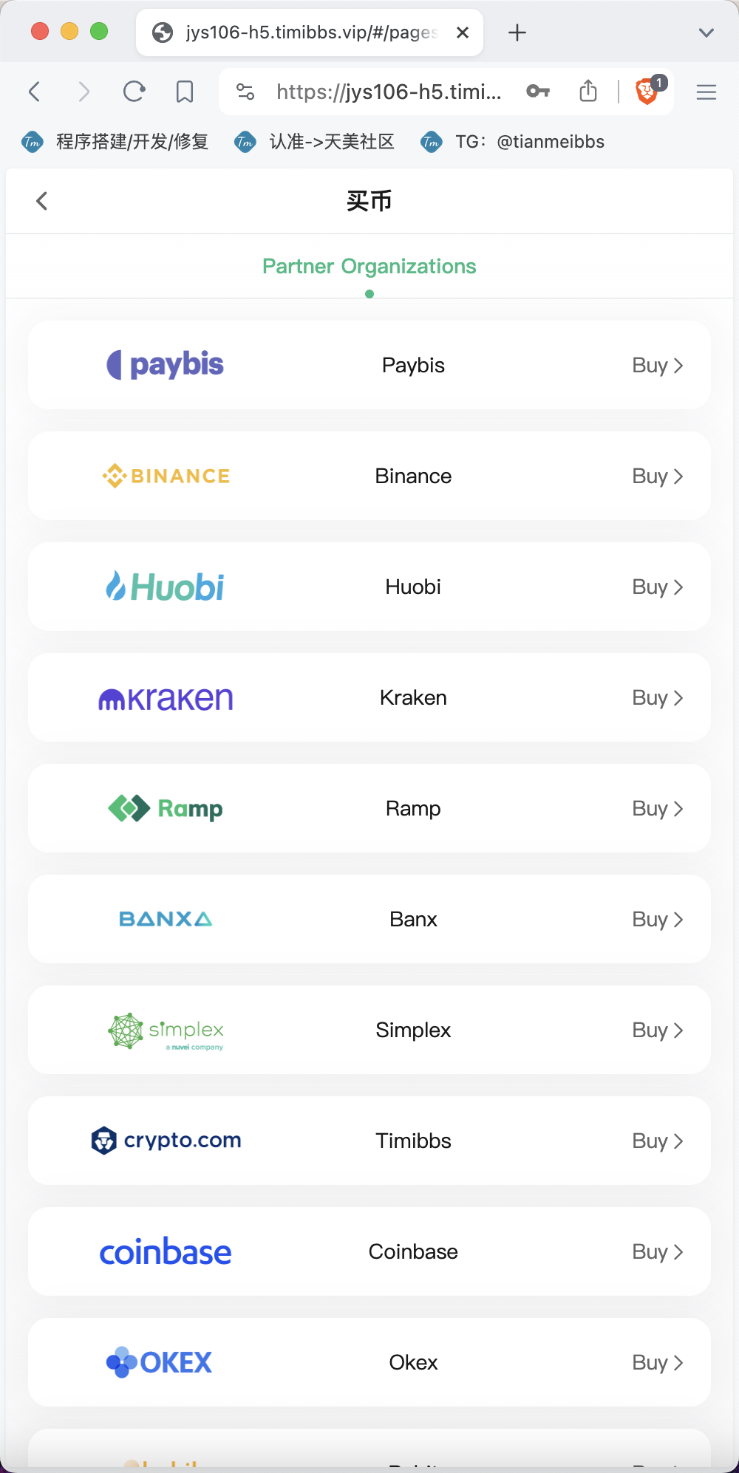Click the Binance logo thumbnail
Image resolution: width=739 pixels, height=1473 pixels.
point(166,476)
